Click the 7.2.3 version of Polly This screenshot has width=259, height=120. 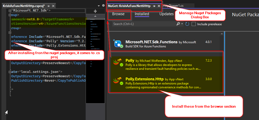click(208, 61)
